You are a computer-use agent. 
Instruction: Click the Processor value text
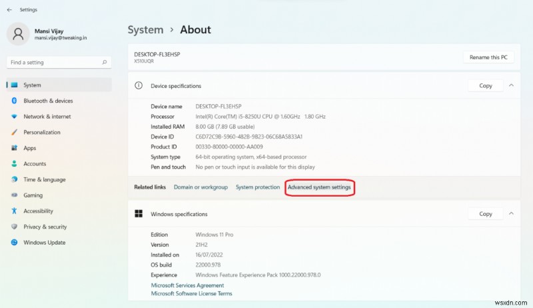point(261,116)
